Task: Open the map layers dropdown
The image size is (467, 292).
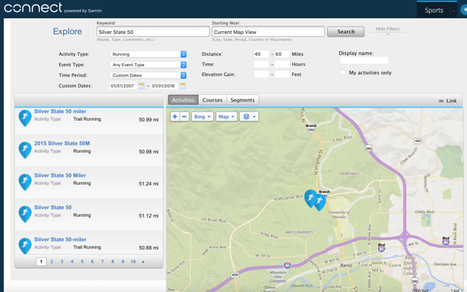Action: click(249, 117)
